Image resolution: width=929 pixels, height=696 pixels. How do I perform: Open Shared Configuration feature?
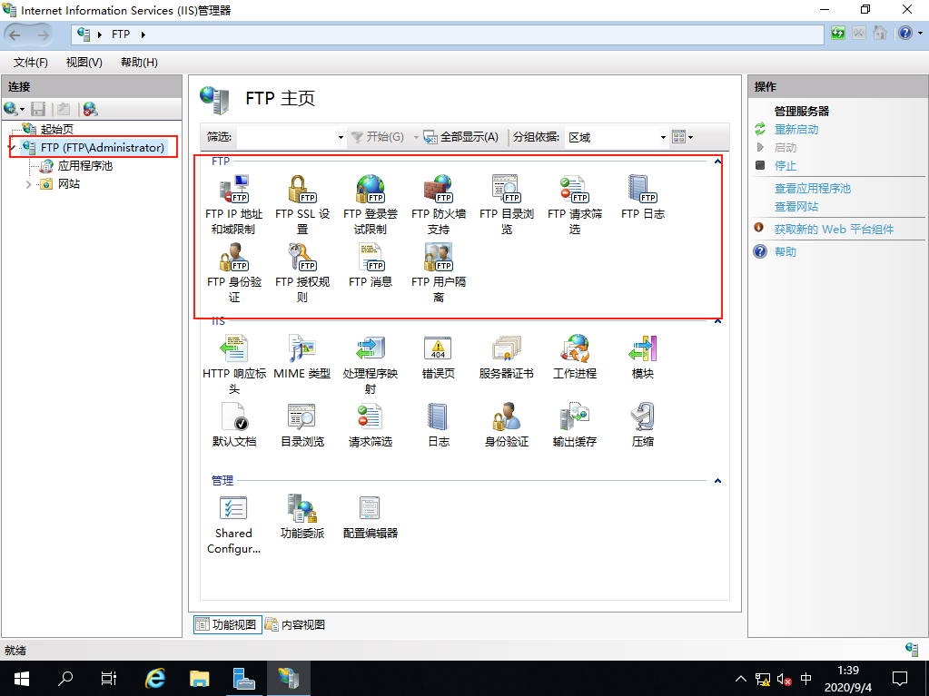(234, 524)
